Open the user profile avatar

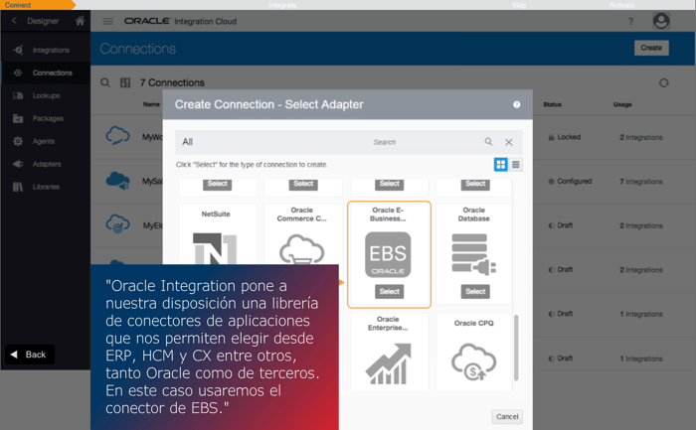coord(661,21)
